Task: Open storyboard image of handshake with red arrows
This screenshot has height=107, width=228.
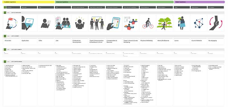Action: tap(216, 23)
